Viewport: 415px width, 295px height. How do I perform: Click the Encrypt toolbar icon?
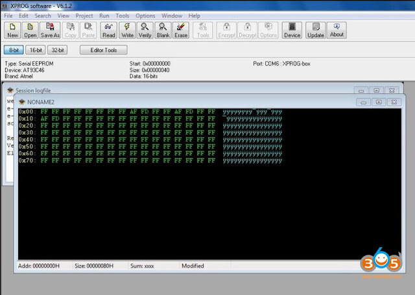point(226,31)
